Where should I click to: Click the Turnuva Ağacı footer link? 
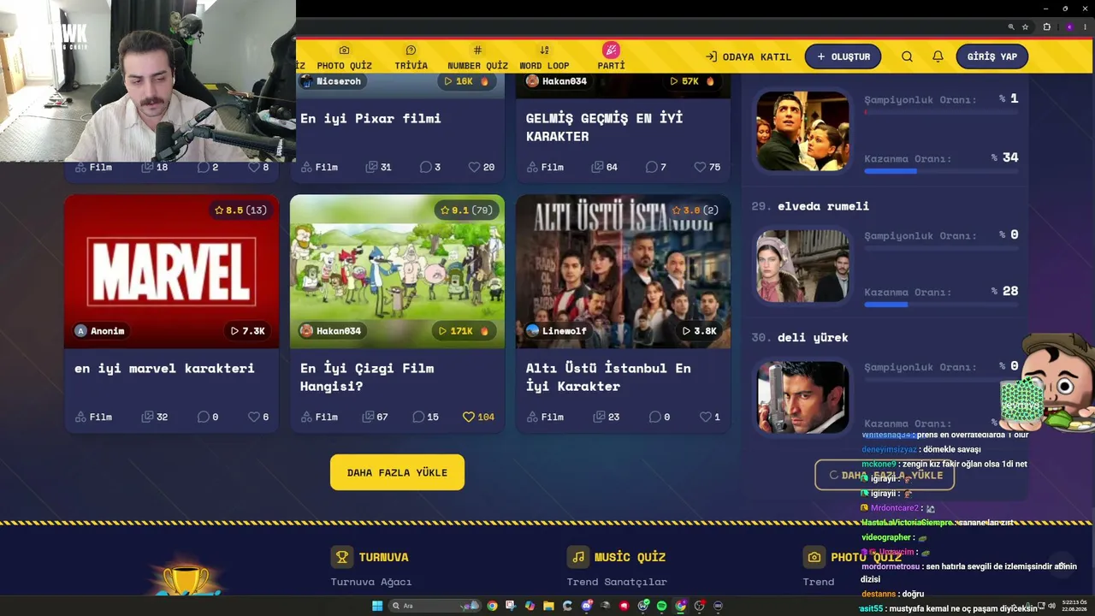(371, 582)
